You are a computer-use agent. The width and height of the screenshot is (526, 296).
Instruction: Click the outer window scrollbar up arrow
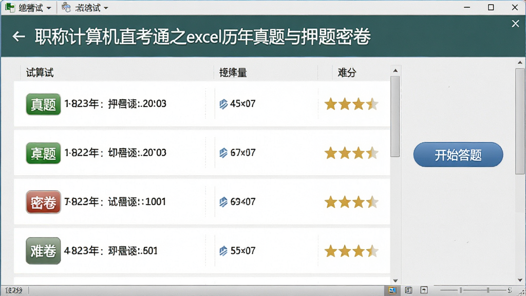click(520, 62)
